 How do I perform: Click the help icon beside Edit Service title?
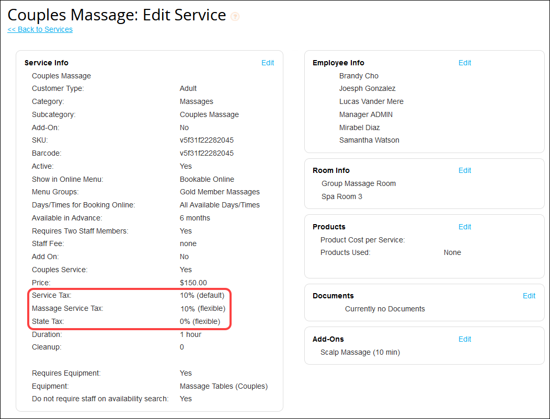(235, 16)
